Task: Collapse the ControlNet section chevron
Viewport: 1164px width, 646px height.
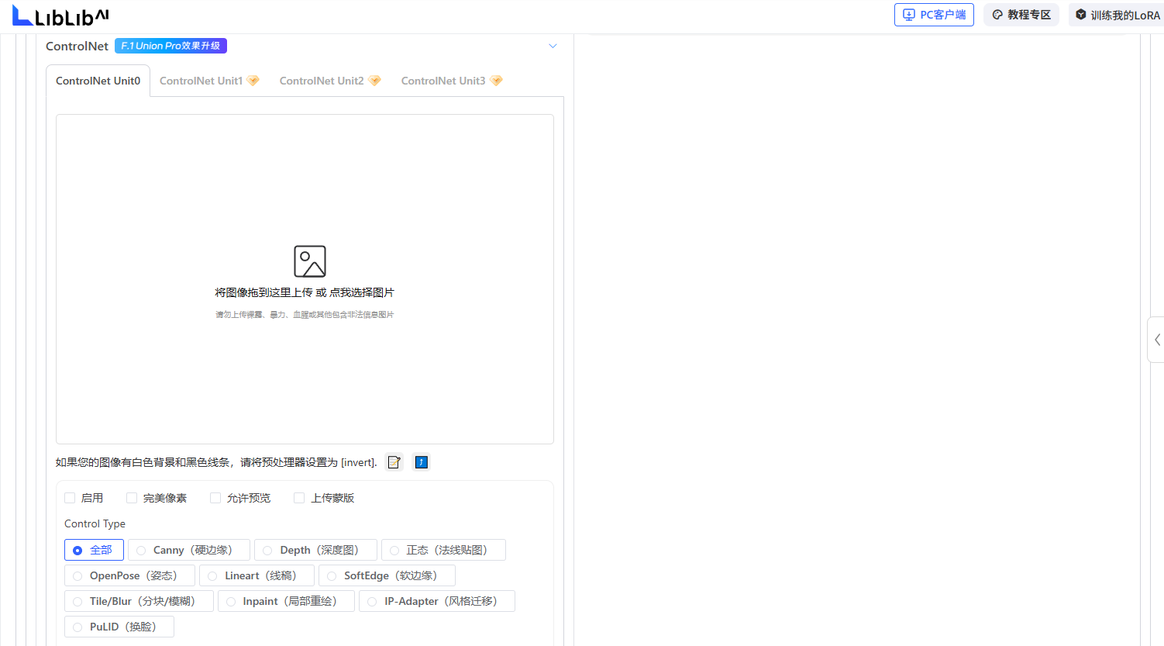Action: coord(553,46)
